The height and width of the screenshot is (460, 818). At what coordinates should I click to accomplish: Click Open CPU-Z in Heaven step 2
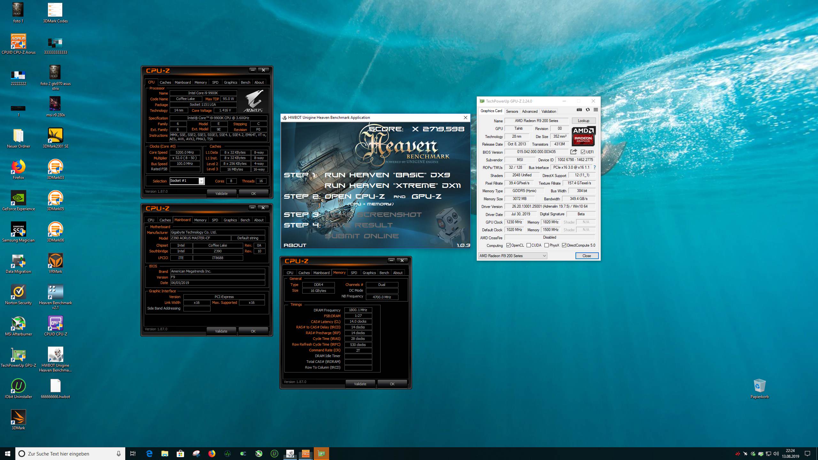pyautogui.click(x=355, y=196)
